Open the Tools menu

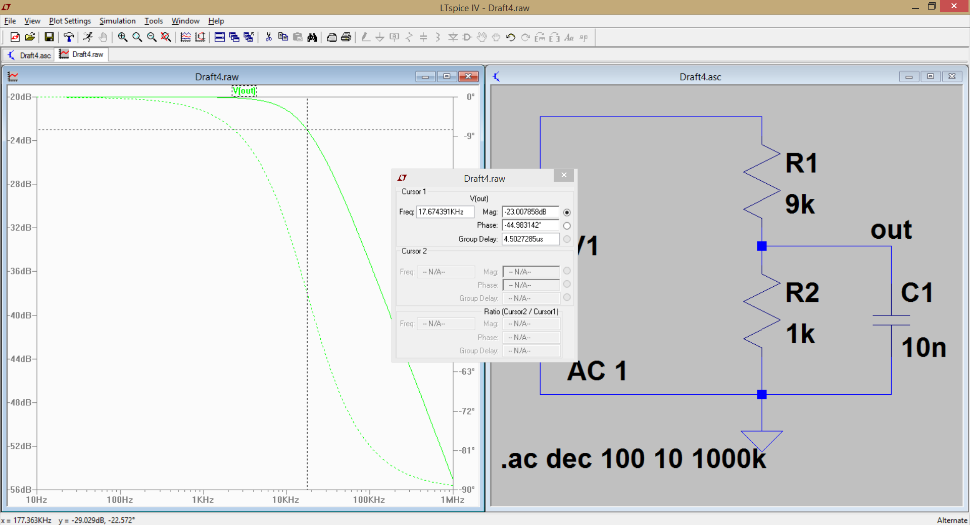coord(154,21)
